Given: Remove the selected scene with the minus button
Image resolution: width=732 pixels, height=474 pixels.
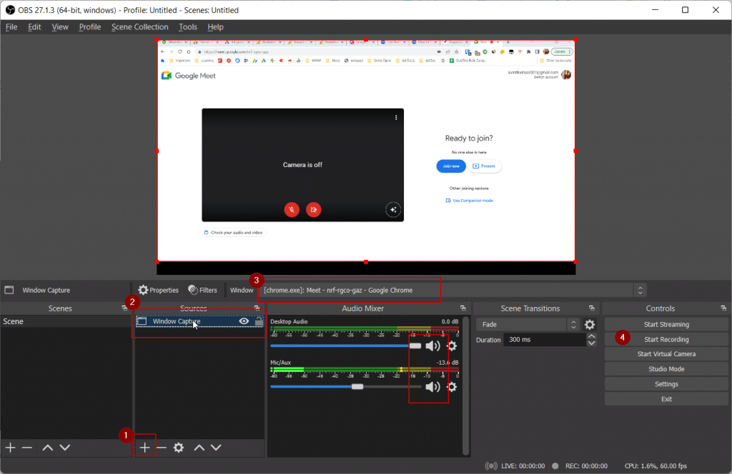Looking at the screenshot, I should pyautogui.click(x=27, y=448).
